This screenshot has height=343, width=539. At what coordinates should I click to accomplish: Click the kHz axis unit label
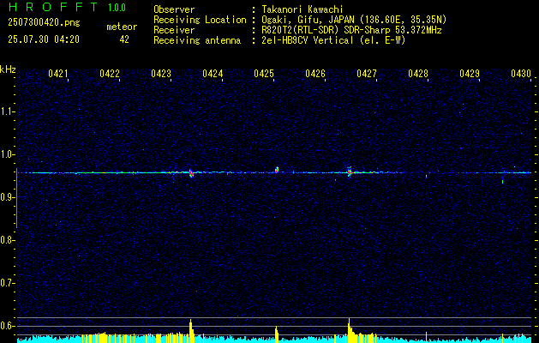(x=8, y=69)
